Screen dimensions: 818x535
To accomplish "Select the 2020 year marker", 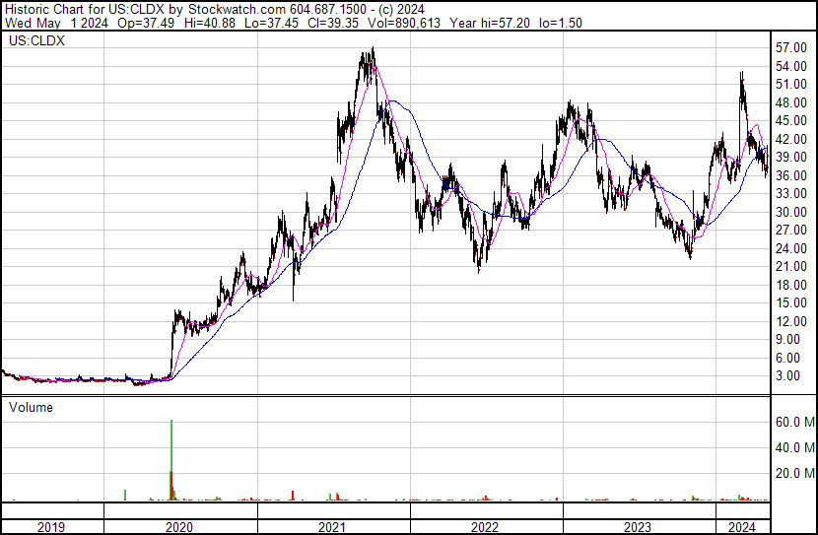I will [179, 526].
